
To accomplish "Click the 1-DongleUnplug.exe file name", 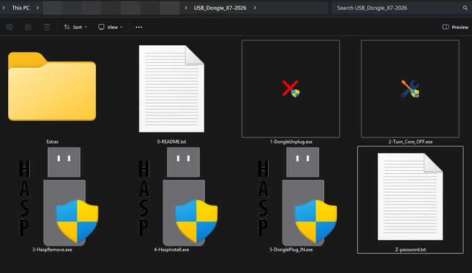I will 291,142.
